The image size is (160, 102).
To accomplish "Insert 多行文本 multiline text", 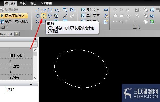I will [x=90, y=10].
